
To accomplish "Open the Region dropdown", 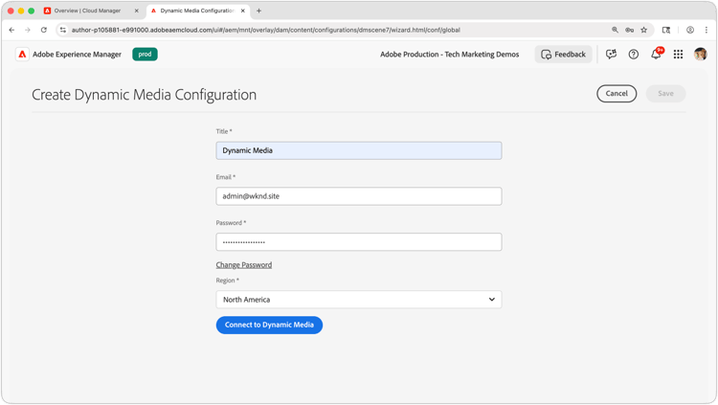I will (x=358, y=300).
